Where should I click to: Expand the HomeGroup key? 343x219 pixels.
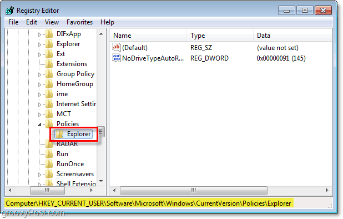click(x=39, y=84)
